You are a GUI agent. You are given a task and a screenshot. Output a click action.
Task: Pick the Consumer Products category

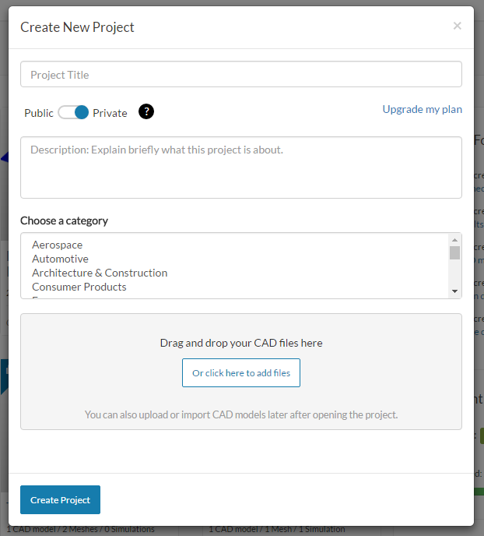(79, 287)
